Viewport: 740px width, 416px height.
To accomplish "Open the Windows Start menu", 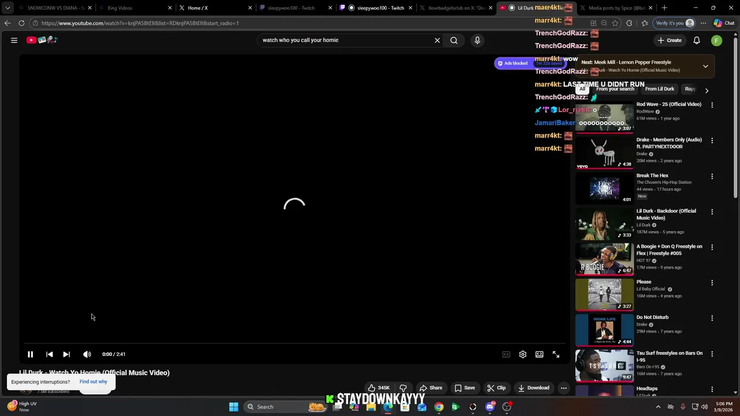I will [234, 407].
